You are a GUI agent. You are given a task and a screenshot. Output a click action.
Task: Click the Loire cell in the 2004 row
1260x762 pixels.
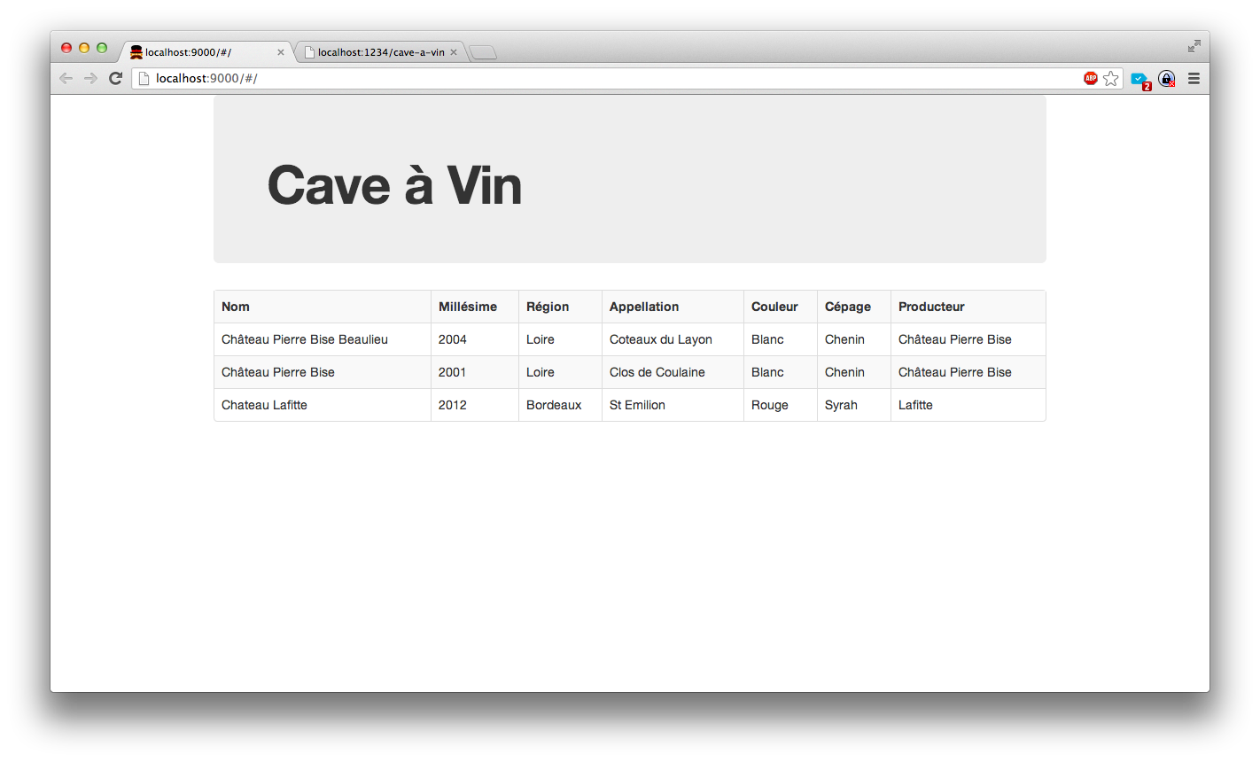(x=560, y=339)
